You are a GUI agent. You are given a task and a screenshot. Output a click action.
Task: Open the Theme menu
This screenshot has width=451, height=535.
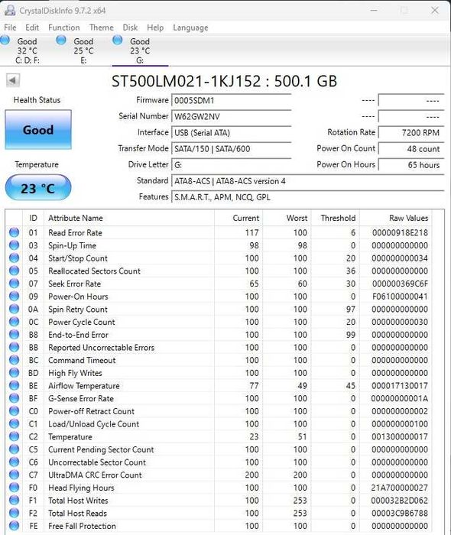pyautogui.click(x=102, y=28)
